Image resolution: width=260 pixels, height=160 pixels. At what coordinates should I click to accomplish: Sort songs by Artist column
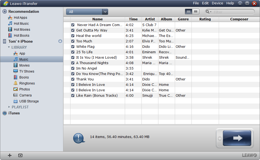[x=150, y=19]
